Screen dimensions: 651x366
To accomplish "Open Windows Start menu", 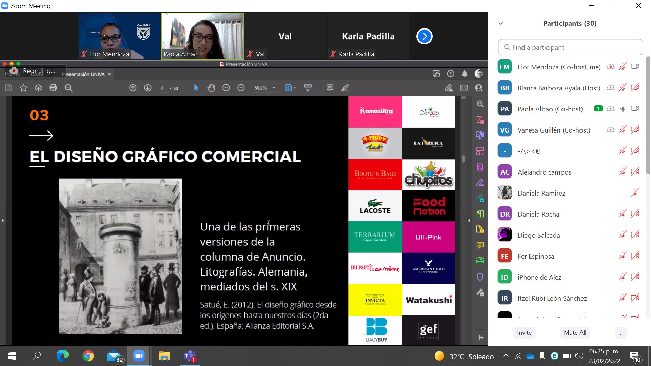I will point(12,356).
